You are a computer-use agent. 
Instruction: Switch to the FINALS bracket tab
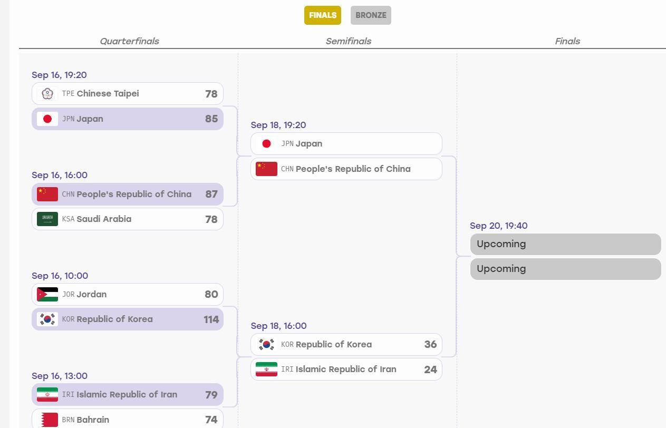[323, 15]
